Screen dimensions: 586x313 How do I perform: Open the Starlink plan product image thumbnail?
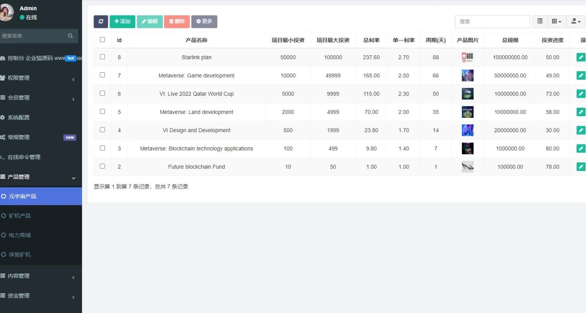(467, 57)
